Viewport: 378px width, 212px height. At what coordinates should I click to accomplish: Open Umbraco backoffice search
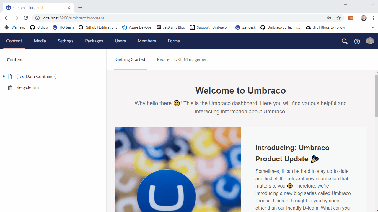pyautogui.click(x=344, y=41)
